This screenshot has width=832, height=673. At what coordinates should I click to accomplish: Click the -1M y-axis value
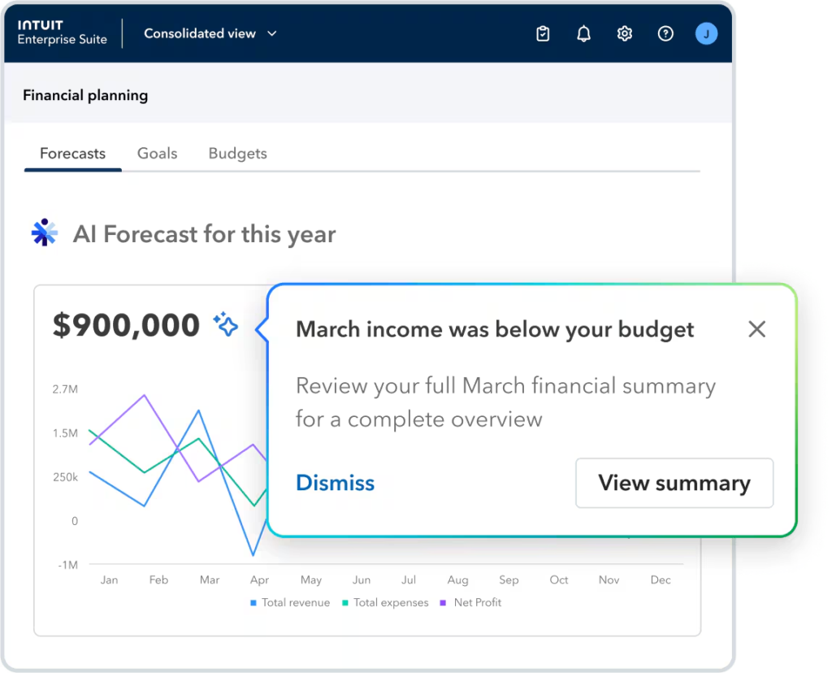pyautogui.click(x=68, y=565)
